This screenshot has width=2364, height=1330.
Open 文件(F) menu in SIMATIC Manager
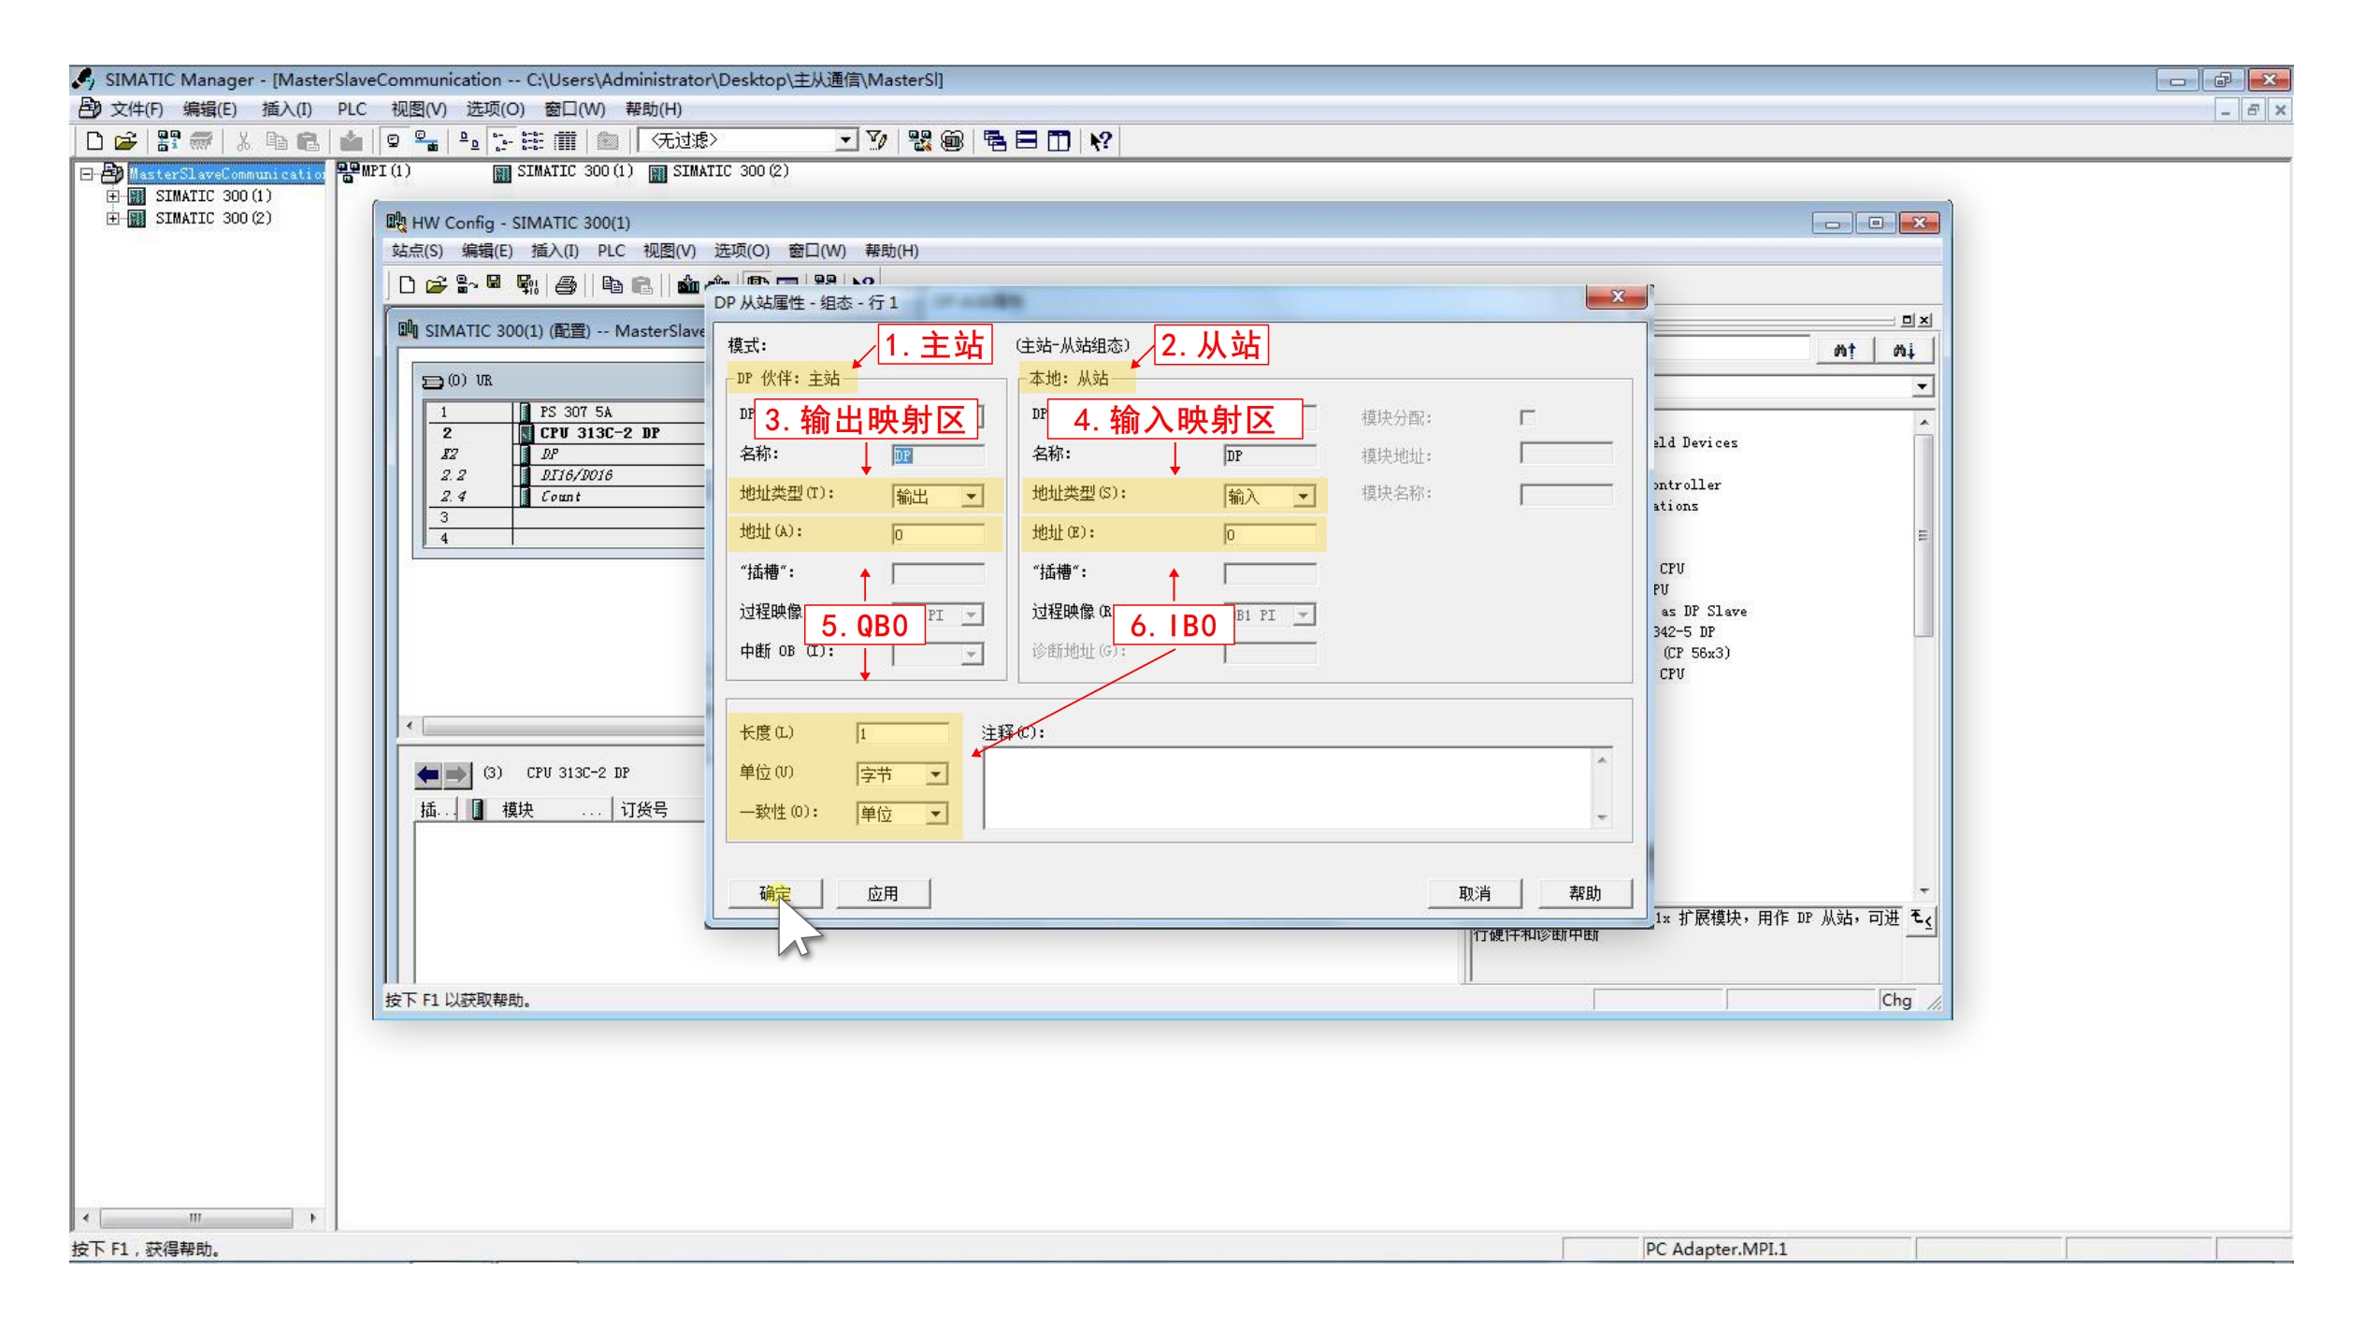(137, 109)
